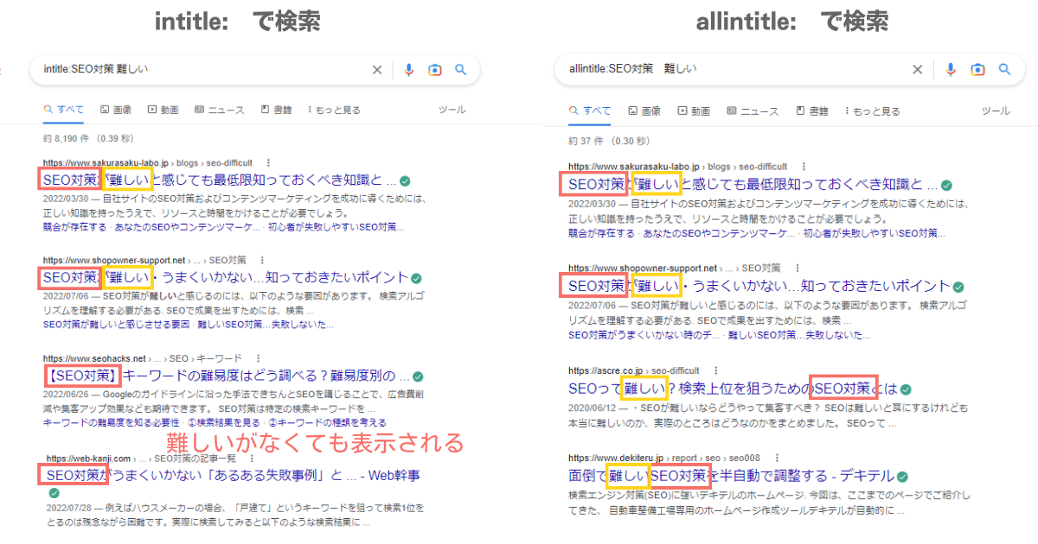
Task: Open image search camera in intitle search
Action: (x=435, y=70)
